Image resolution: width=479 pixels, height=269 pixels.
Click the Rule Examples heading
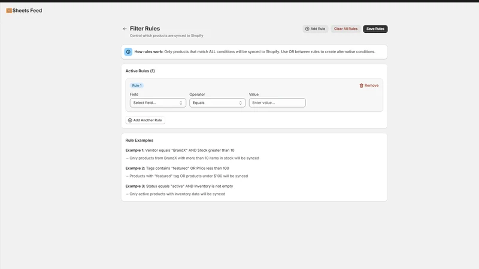coord(140,140)
